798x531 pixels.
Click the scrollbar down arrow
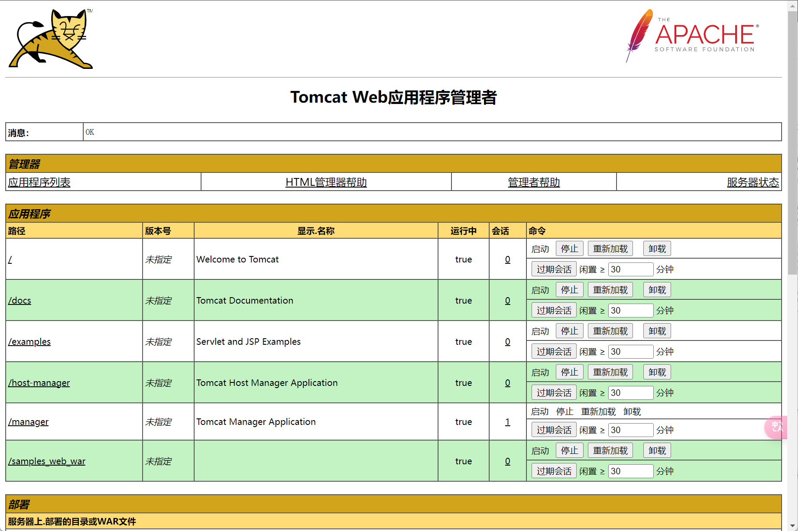[792, 526]
